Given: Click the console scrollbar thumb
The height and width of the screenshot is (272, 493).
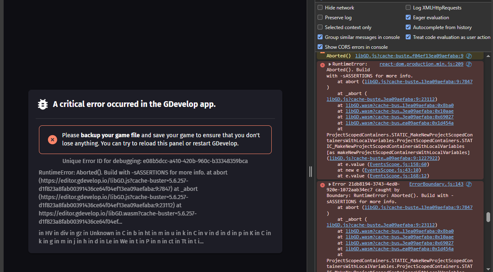Looking at the screenshot, I should tap(488, 217).
